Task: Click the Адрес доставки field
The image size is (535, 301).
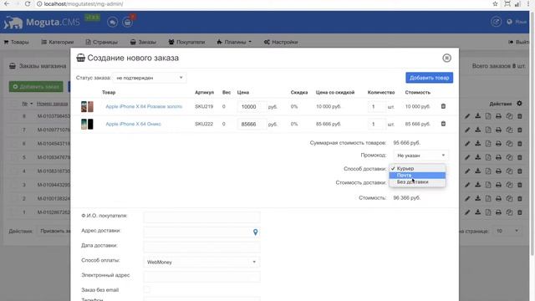Action: (201, 232)
